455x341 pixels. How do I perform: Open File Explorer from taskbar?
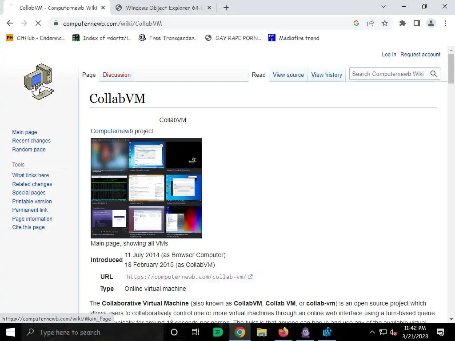coord(261,332)
